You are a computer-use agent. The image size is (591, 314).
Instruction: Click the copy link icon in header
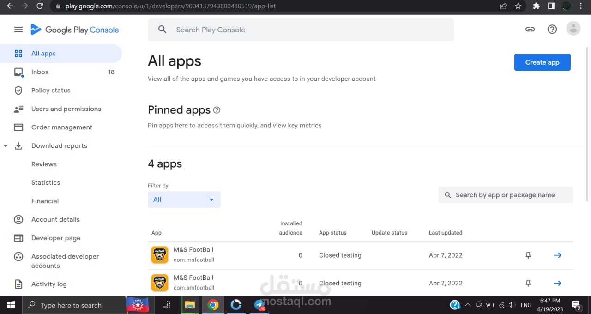530,29
